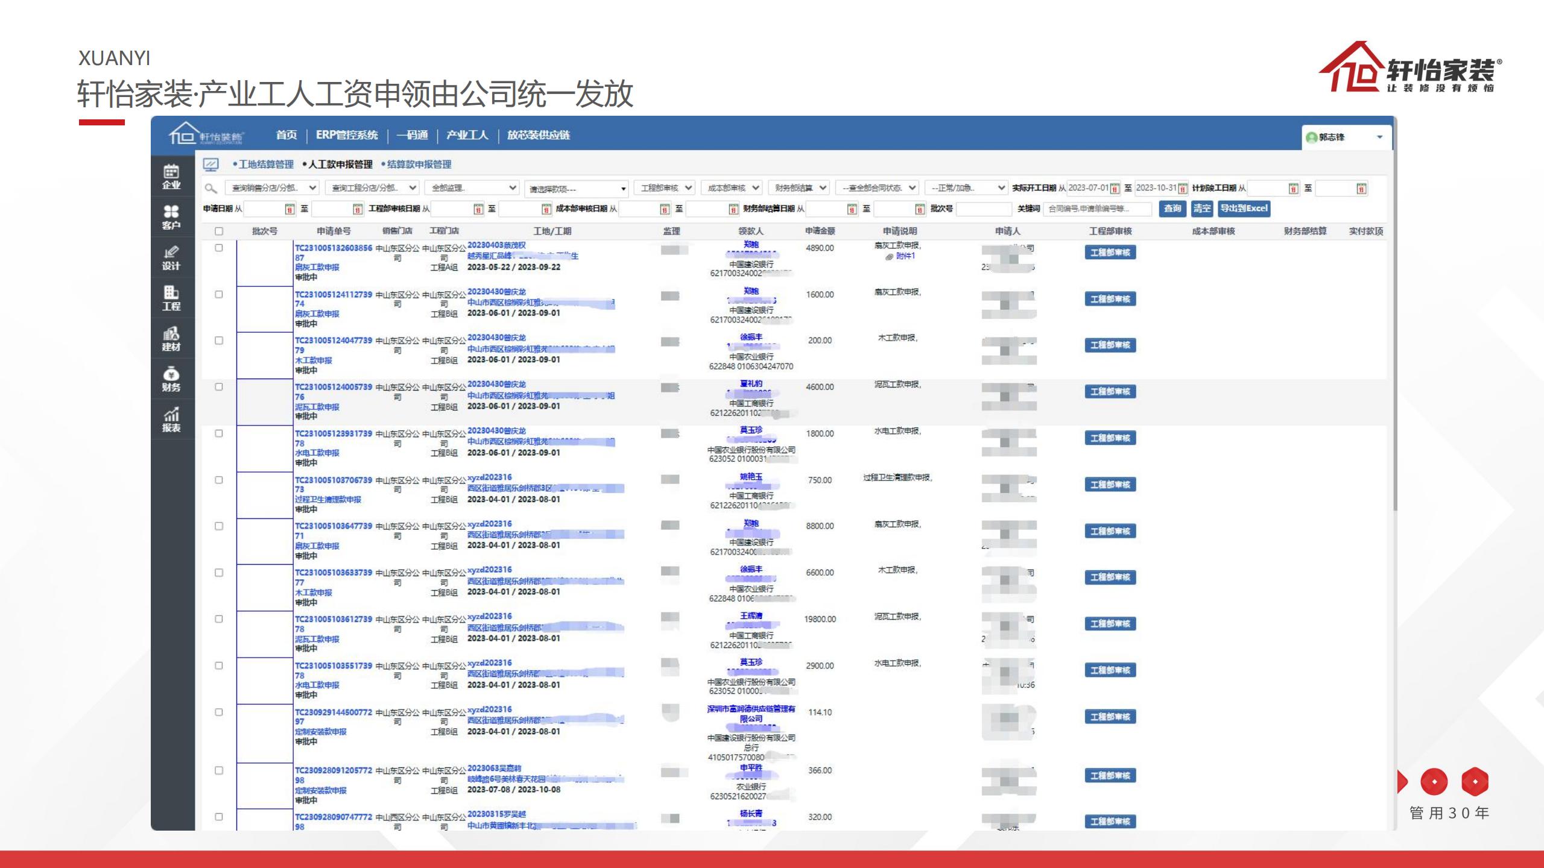Open calendar for 成本部审核日期 start date

(x=665, y=209)
